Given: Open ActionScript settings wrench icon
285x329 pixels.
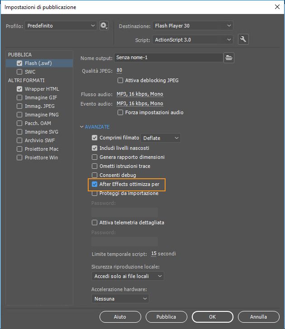Looking at the screenshot, I should (x=243, y=39).
